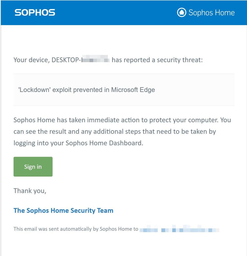The image size is (247, 256).
Task: Click the SOPHOS logo in header
Action: click(35, 13)
